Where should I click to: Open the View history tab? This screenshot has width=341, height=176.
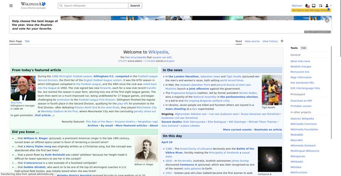tap(270, 41)
